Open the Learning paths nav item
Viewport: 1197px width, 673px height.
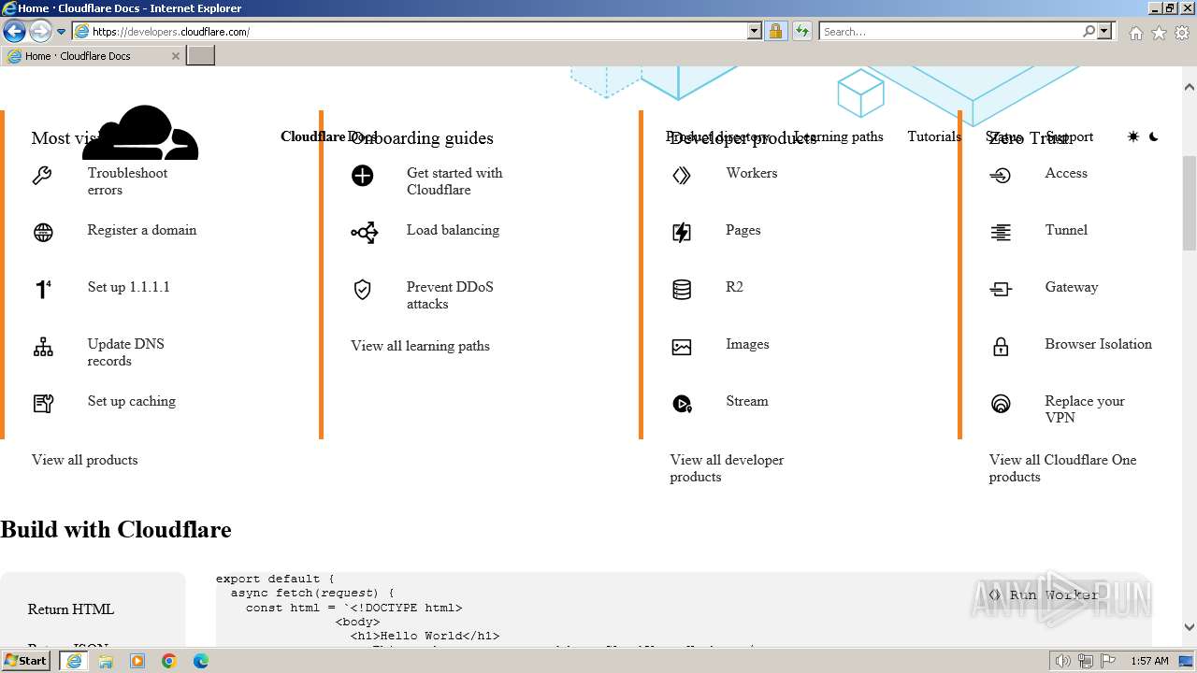(x=839, y=136)
